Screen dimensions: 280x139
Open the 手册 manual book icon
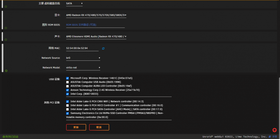coord(270,137)
